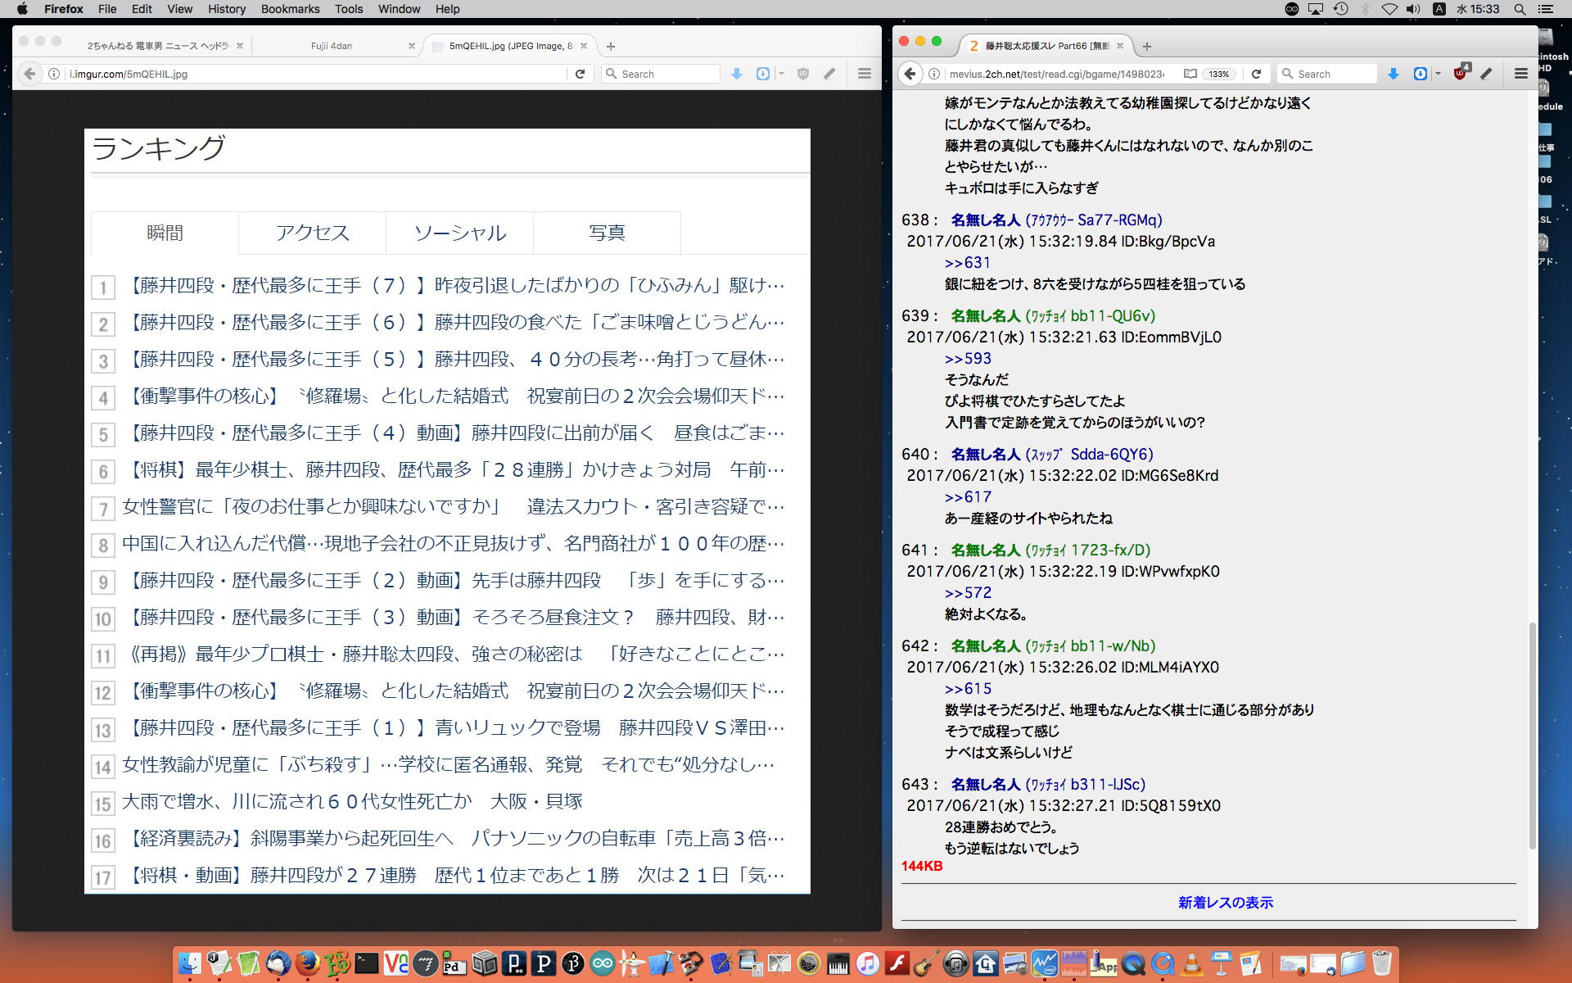Click the 新着レスの表示 link
The width and height of the screenshot is (1572, 983).
pyautogui.click(x=1225, y=902)
